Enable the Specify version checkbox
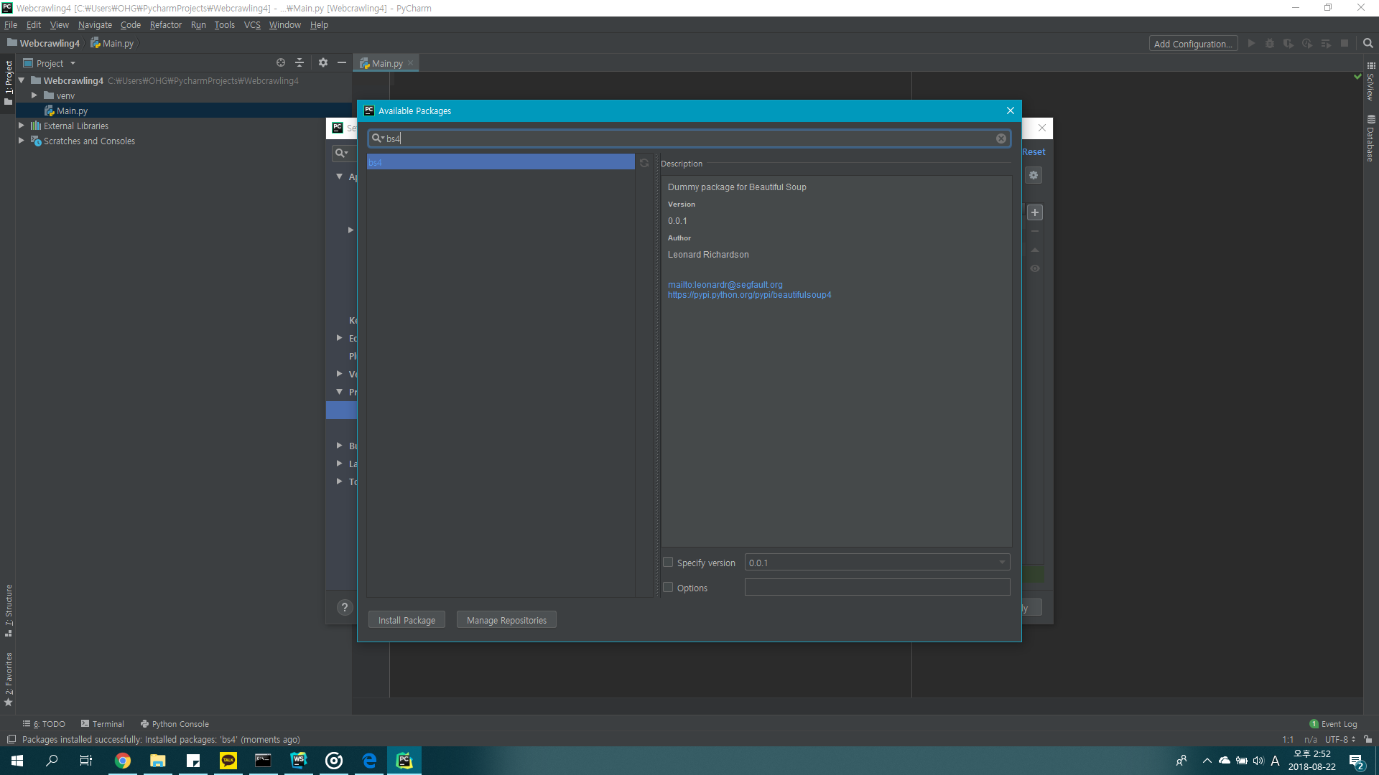1379x775 pixels. tap(668, 563)
